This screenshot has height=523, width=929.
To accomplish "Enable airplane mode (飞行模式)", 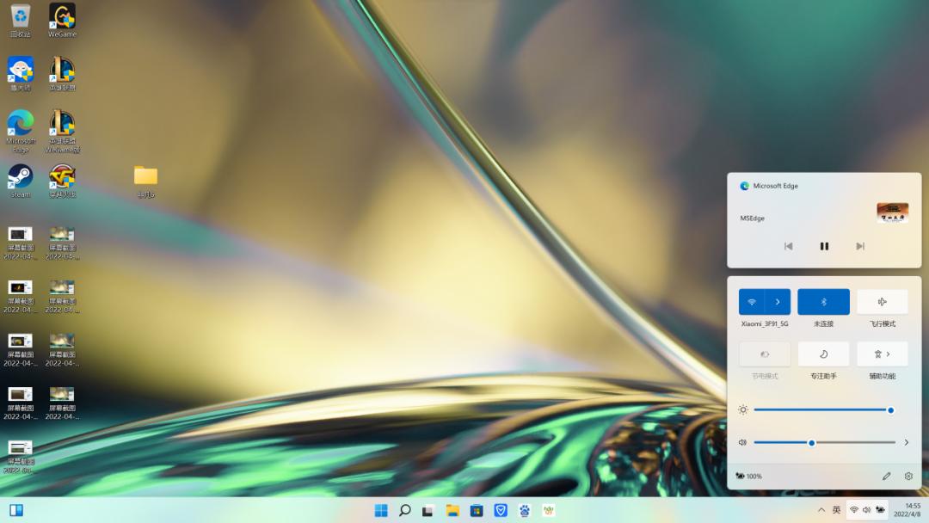I will (882, 302).
